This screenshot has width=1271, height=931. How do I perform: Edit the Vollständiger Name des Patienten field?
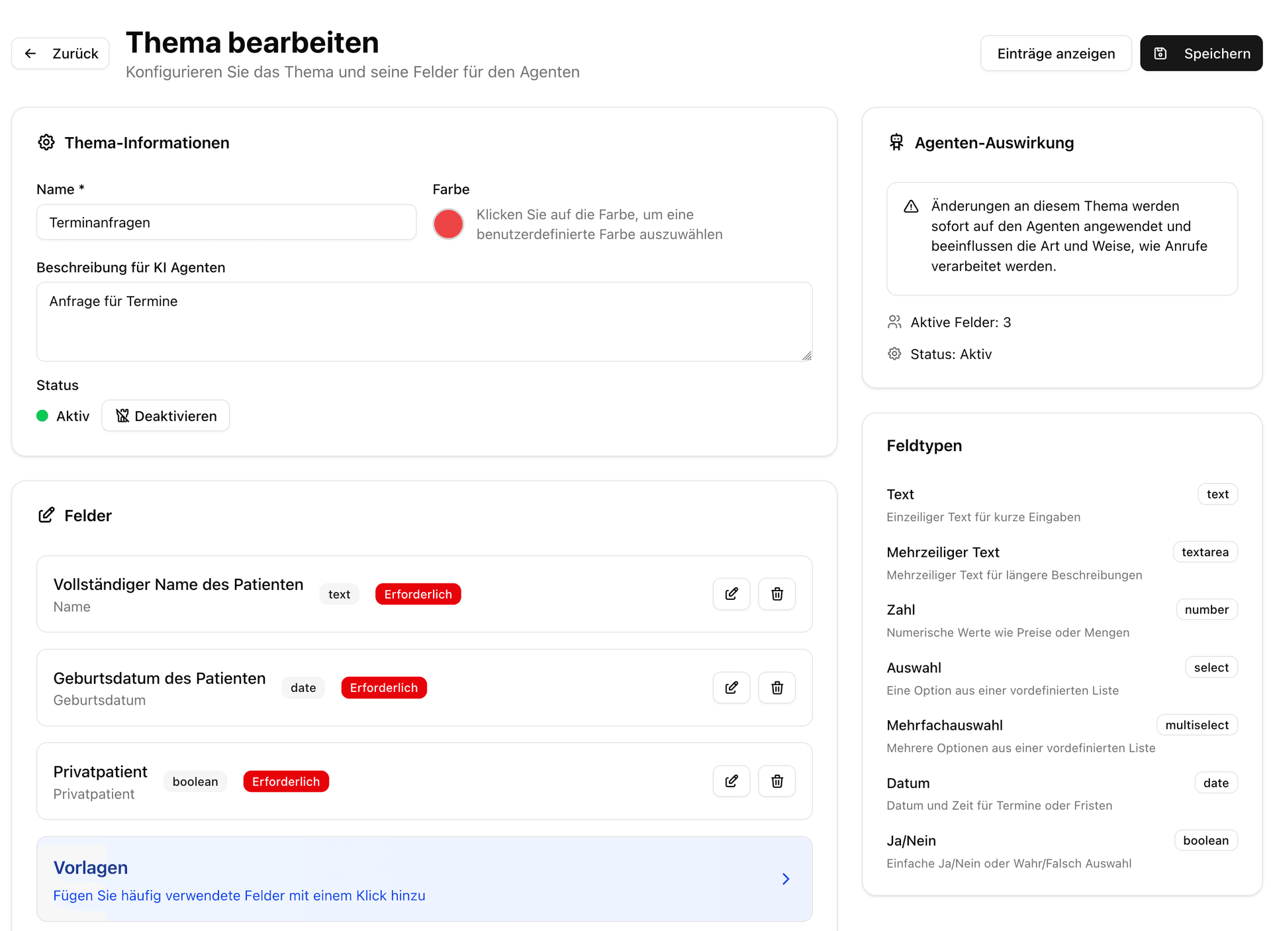[x=731, y=594]
